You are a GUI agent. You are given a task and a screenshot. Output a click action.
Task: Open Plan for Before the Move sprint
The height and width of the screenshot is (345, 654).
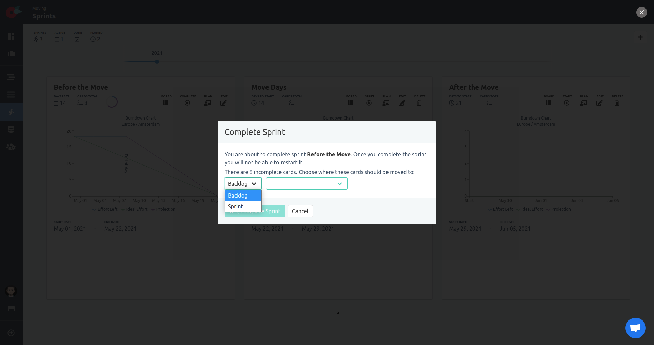tap(208, 103)
